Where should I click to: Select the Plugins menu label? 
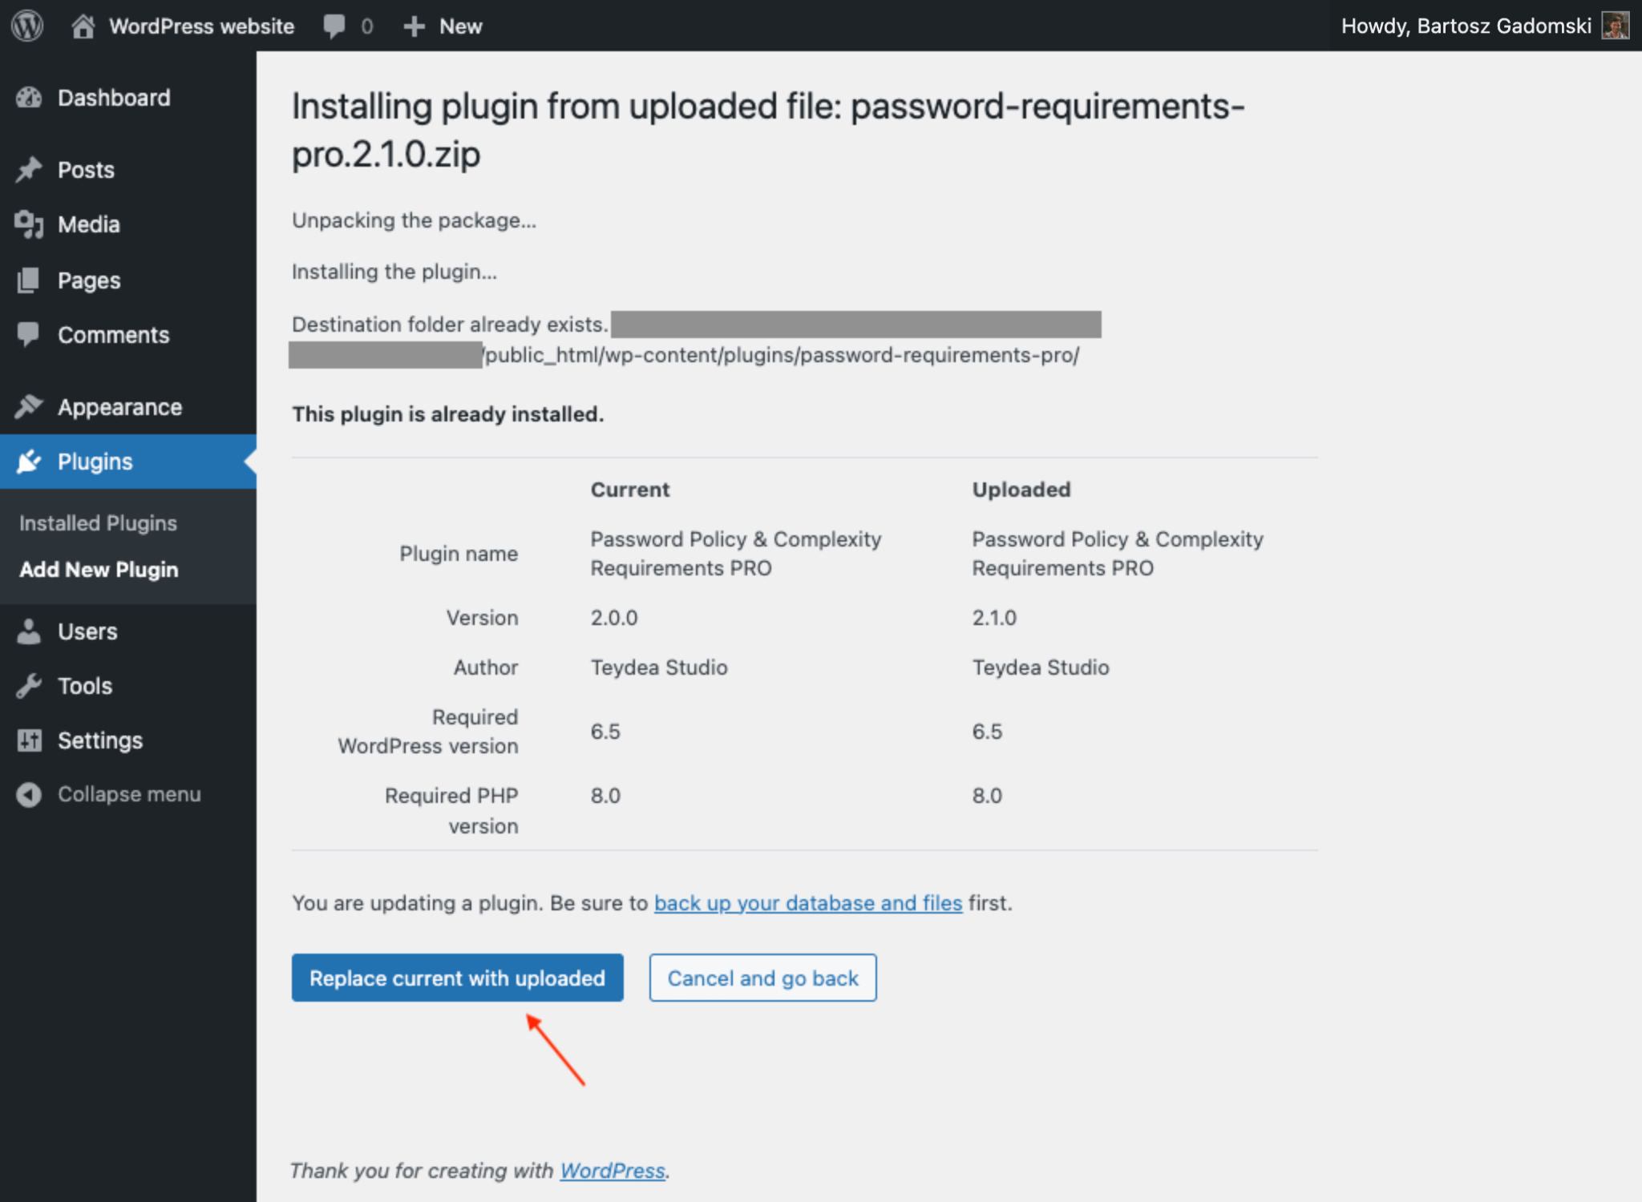pos(95,462)
